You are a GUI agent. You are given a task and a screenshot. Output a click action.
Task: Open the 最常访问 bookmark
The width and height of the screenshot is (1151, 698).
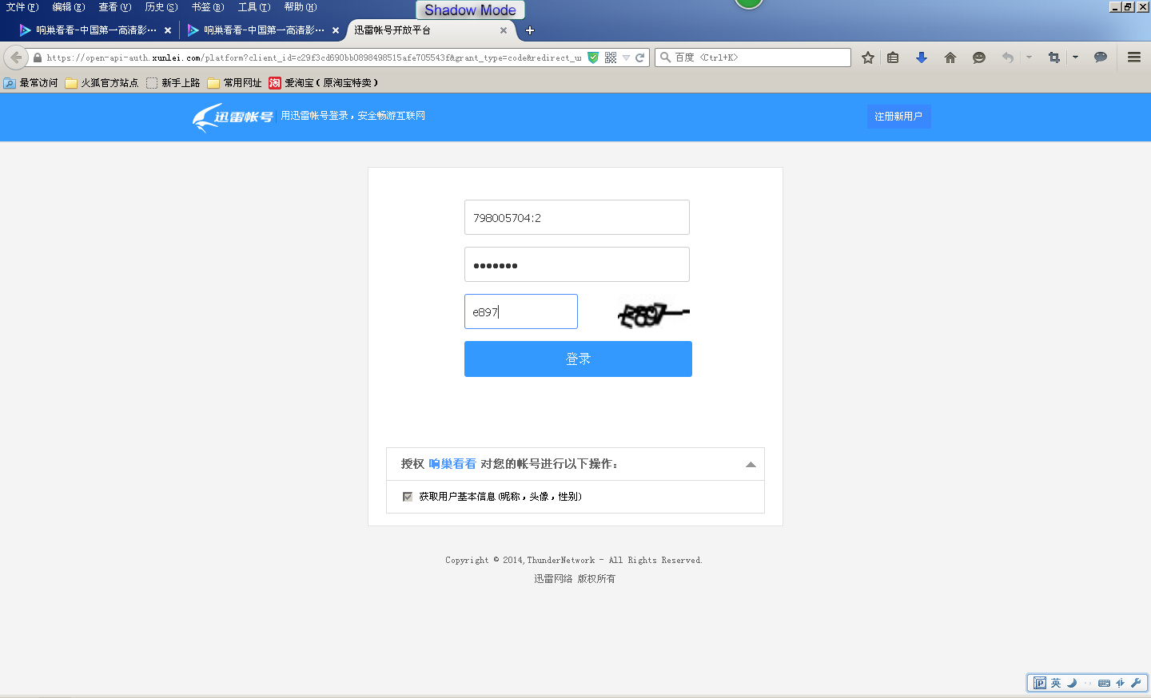click(x=31, y=83)
